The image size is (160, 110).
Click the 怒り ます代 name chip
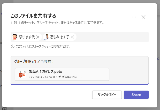[x=27, y=37]
